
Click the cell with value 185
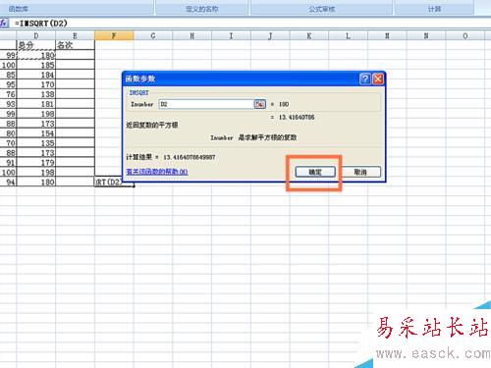pyautogui.click(x=36, y=65)
